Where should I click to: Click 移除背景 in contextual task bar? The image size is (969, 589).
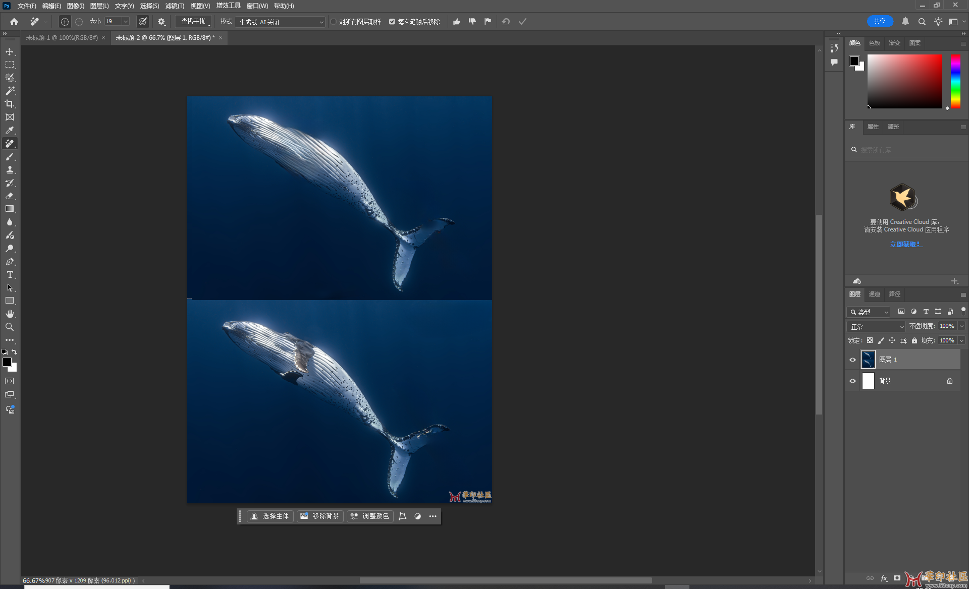tap(320, 516)
